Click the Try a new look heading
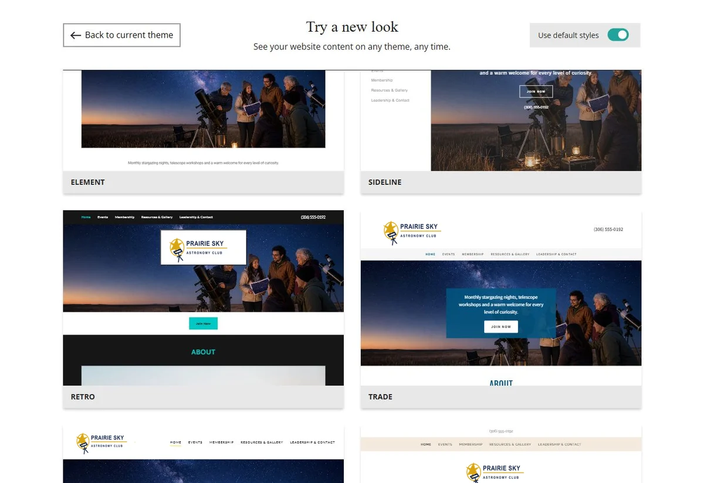This screenshot has width=704, height=483. point(352,27)
